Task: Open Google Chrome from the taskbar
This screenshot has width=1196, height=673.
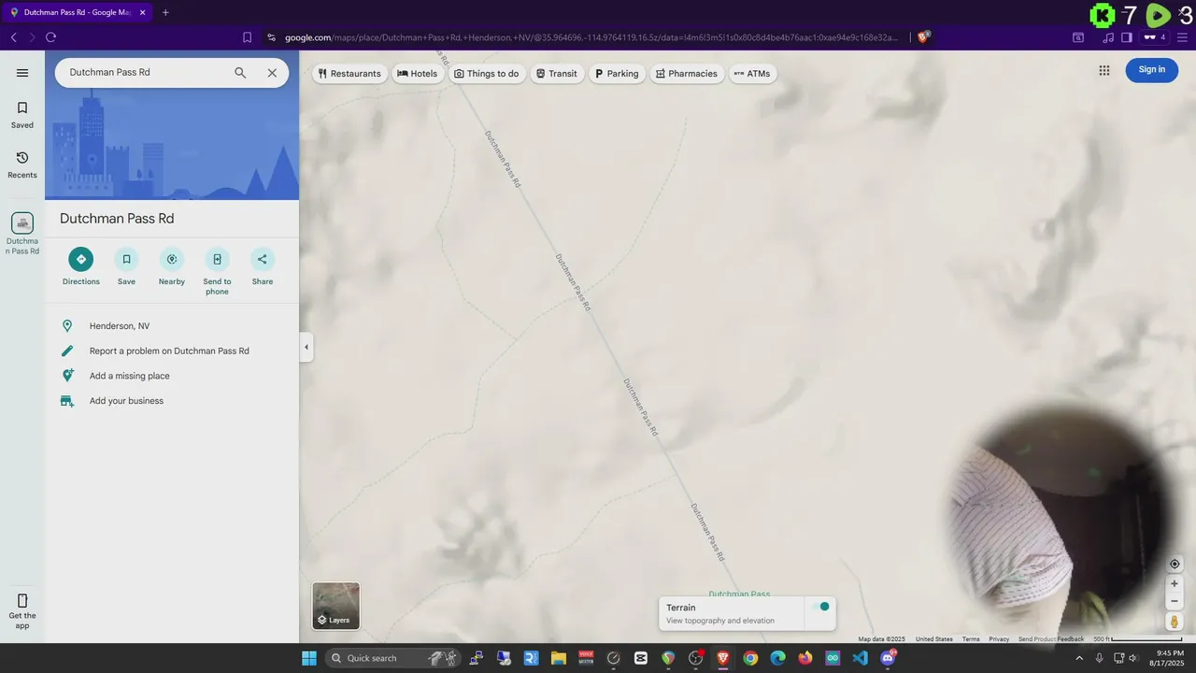Action: click(750, 658)
